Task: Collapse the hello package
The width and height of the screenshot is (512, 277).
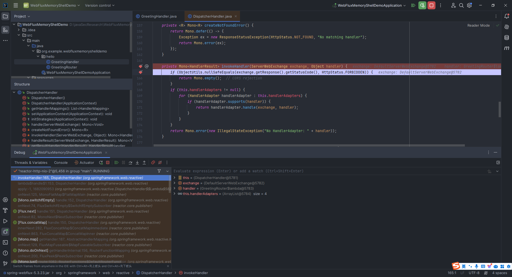Action: (38, 56)
